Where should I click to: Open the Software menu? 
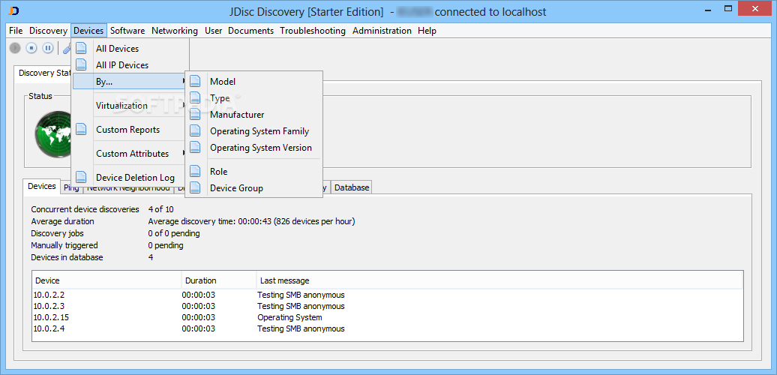pos(127,31)
